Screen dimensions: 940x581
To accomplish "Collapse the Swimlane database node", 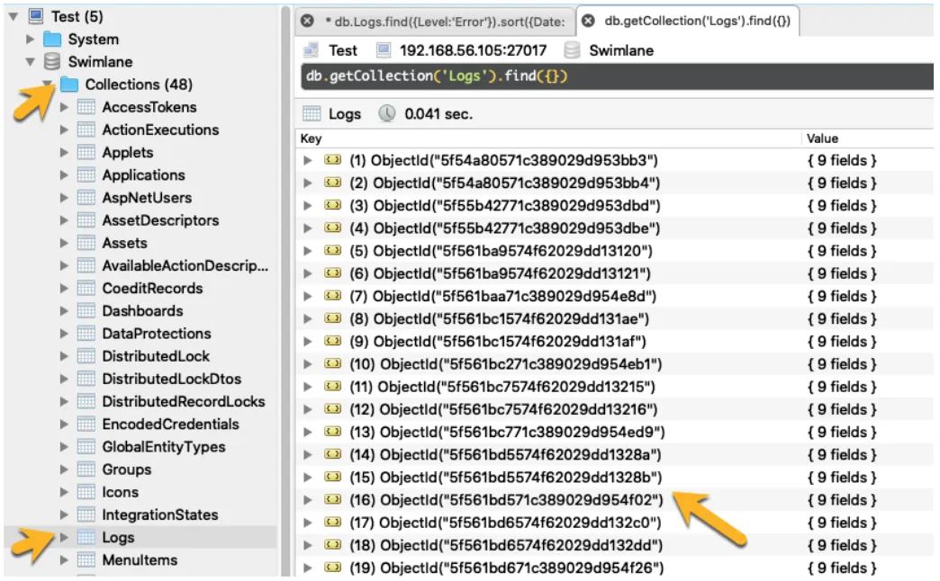I will tap(30, 62).
